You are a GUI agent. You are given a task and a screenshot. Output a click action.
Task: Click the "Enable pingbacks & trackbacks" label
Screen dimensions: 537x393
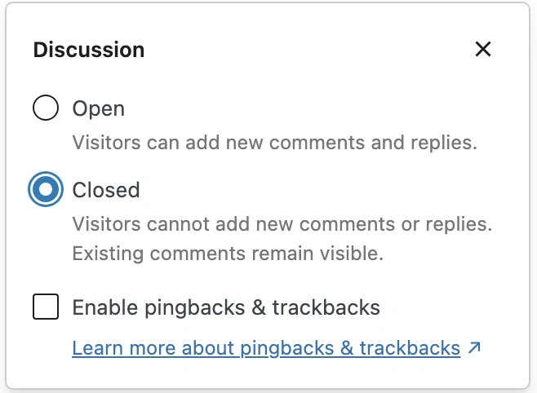(x=226, y=307)
